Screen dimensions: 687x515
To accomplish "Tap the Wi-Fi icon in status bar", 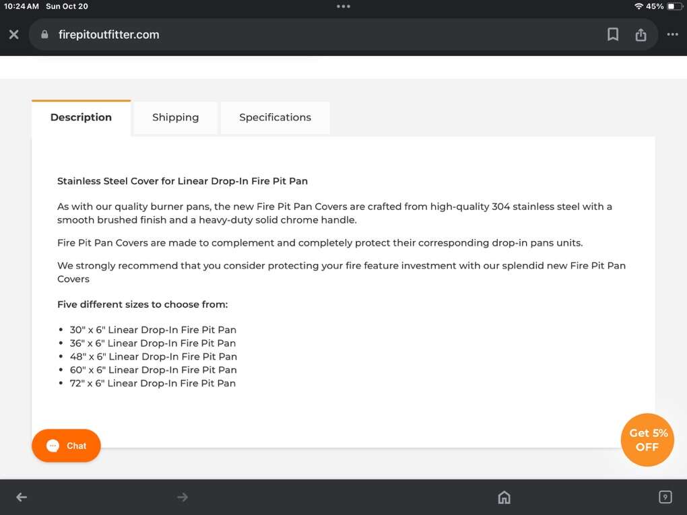I will tap(638, 7).
